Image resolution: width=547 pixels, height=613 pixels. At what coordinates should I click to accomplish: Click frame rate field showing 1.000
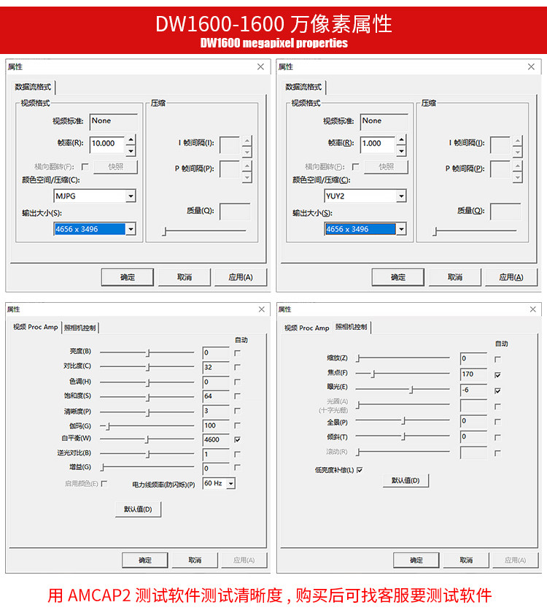coord(378,144)
